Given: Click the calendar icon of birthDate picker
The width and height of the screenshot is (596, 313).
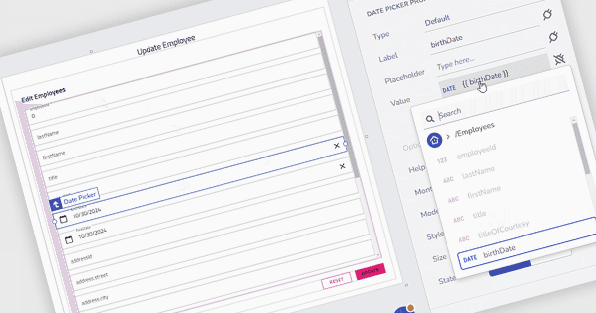Looking at the screenshot, I should (63, 219).
